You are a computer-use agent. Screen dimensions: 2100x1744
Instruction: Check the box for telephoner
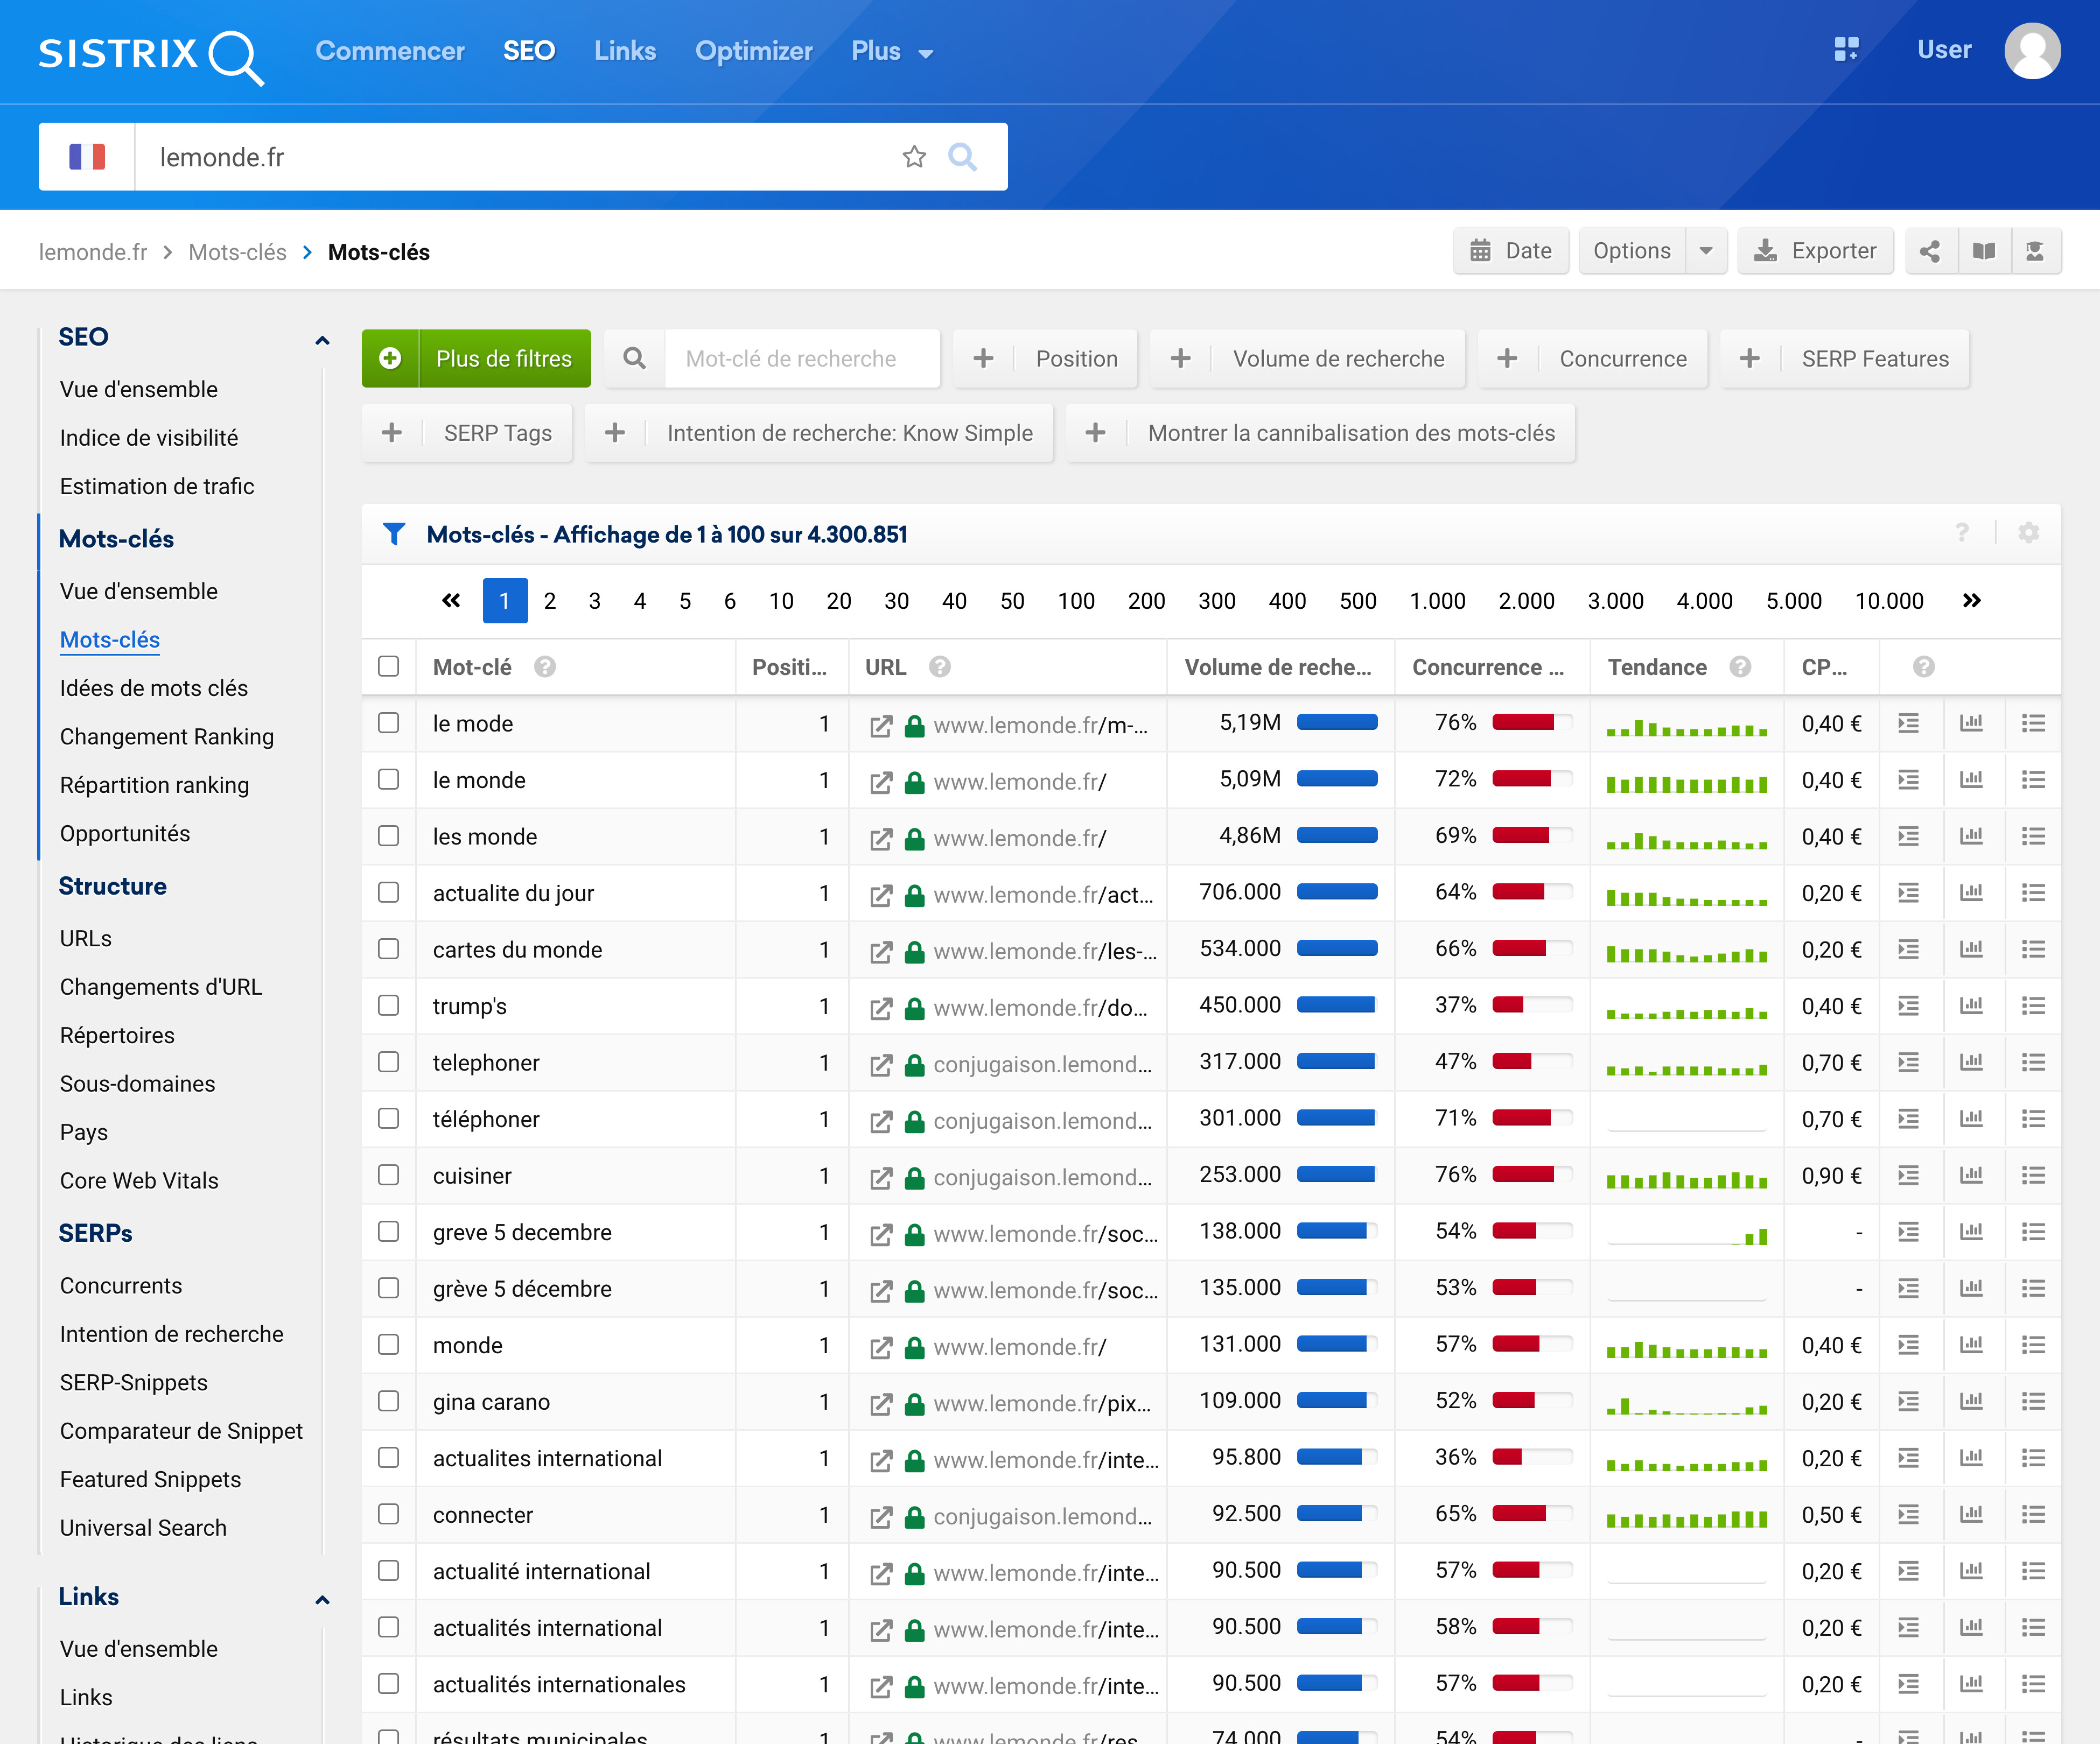click(388, 1061)
